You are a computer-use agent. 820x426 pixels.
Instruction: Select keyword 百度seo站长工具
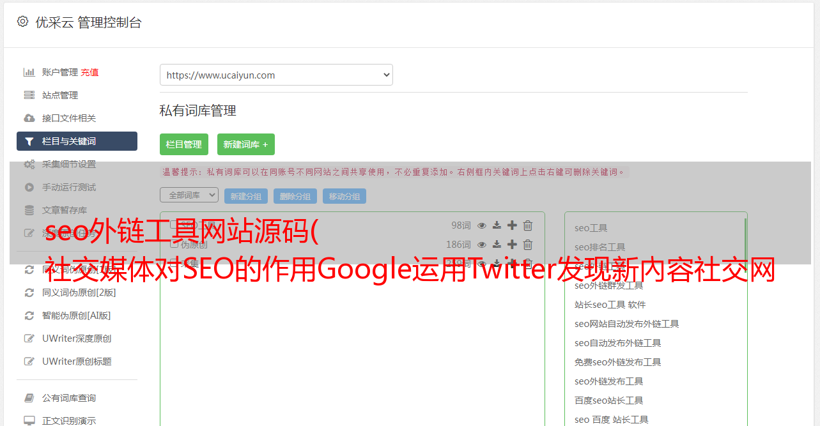(609, 400)
